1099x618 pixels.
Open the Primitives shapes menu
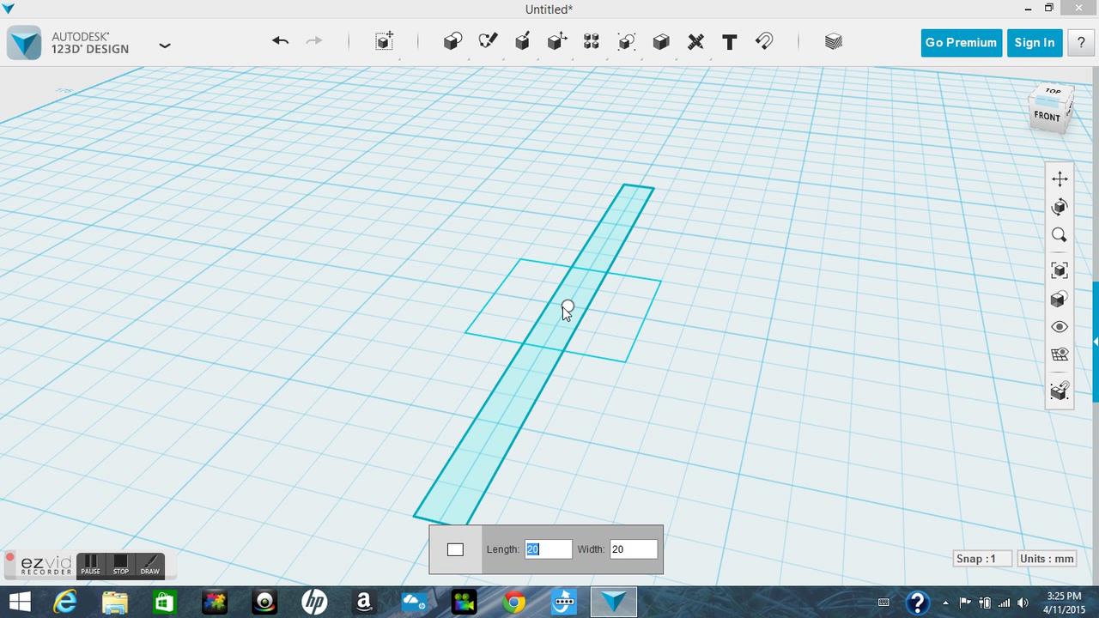pos(452,41)
